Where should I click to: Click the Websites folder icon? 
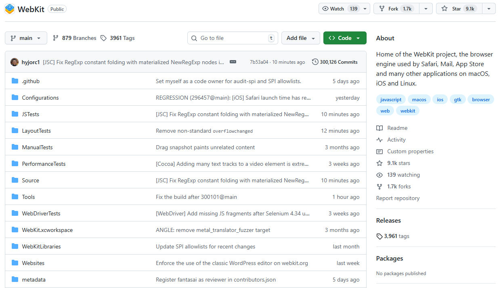click(15, 263)
